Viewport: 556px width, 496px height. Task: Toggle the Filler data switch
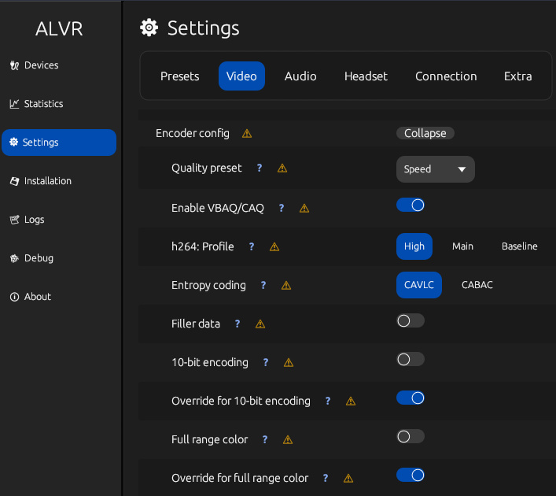411,320
